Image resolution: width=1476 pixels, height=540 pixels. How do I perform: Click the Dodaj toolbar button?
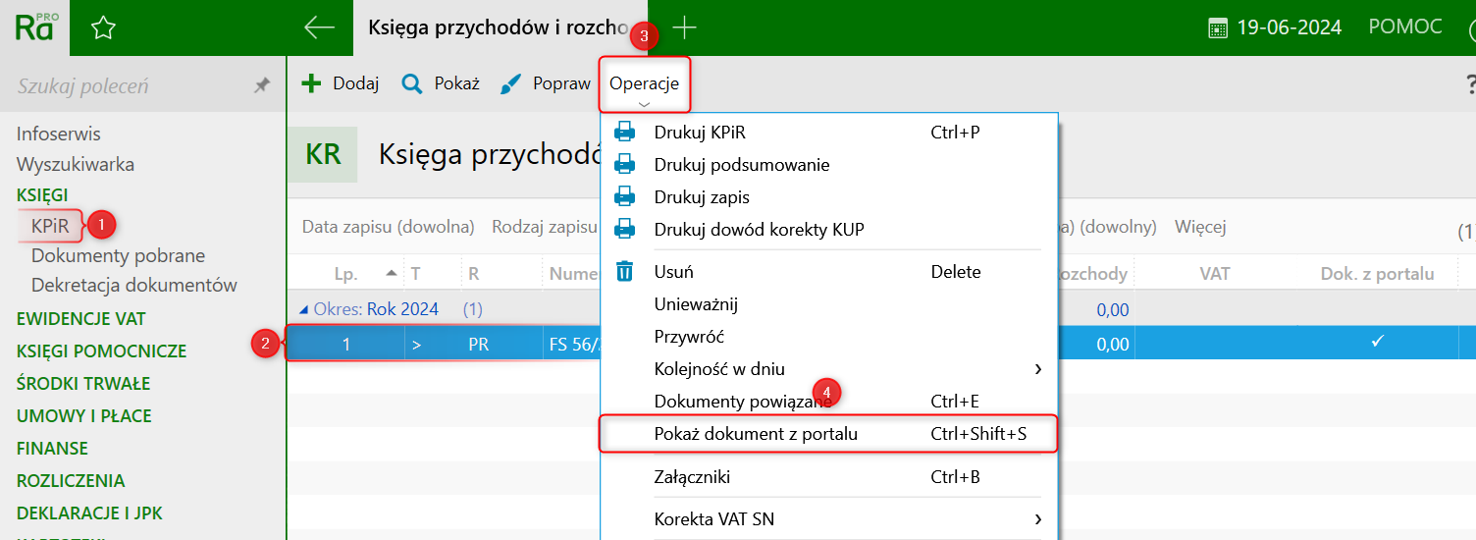[340, 83]
